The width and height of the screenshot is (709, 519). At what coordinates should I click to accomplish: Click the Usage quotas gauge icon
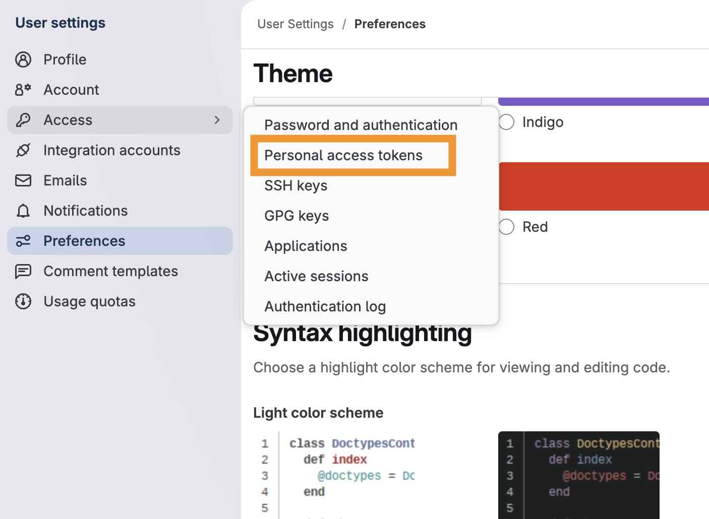point(23,301)
